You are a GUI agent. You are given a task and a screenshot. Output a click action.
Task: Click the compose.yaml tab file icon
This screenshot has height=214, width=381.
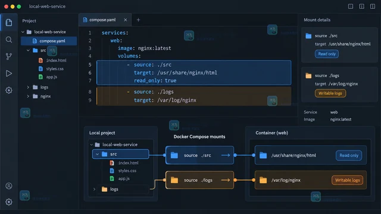[x=85, y=20]
